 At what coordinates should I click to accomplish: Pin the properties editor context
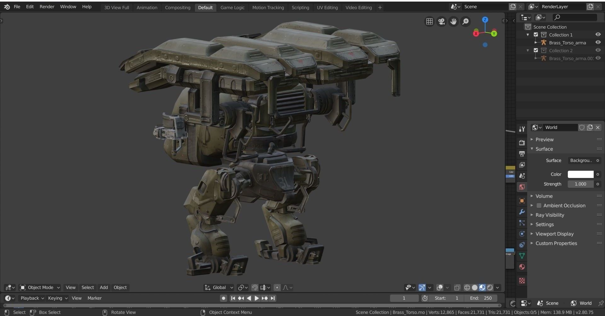(x=601, y=303)
